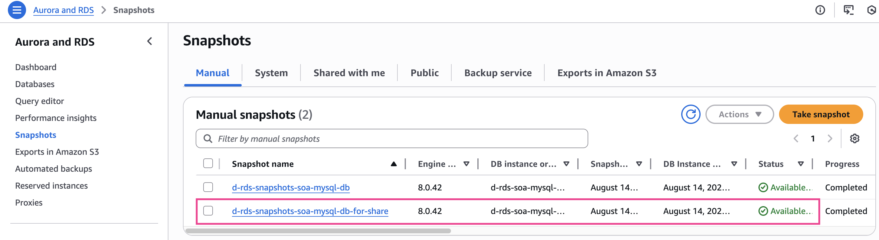Refresh the manual snapshots list
Screen dimensions: 879x240
pyautogui.click(x=690, y=114)
